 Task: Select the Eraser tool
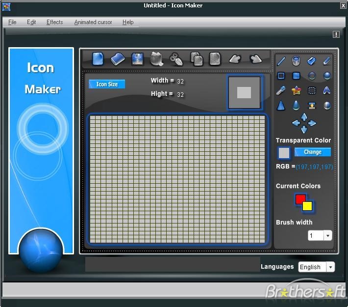pos(311,61)
